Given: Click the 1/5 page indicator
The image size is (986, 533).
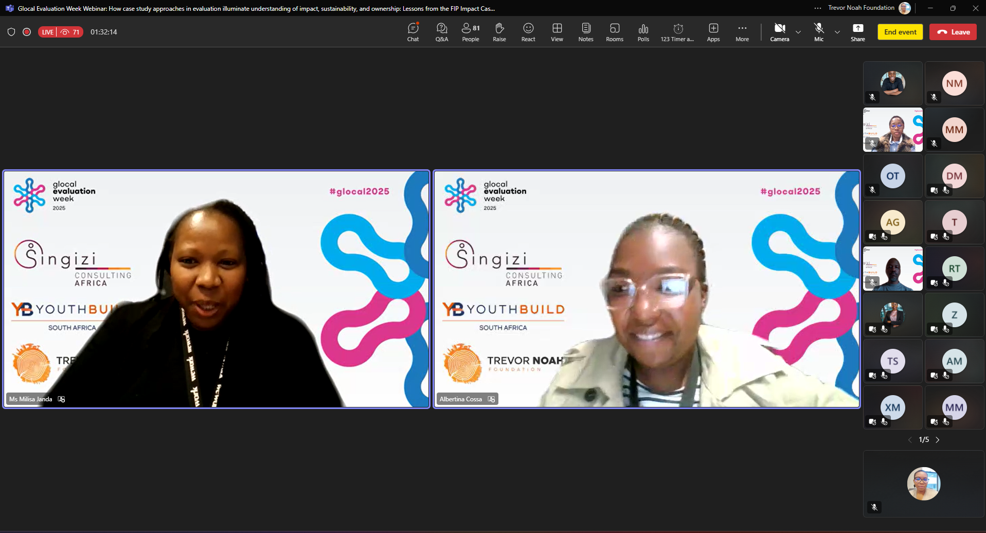Looking at the screenshot, I should 924,440.
